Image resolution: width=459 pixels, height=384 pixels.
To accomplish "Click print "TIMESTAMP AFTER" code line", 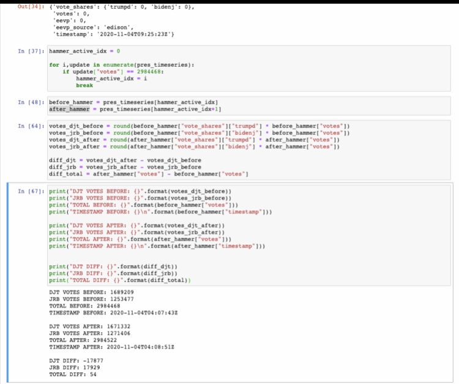I will click(157, 246).
